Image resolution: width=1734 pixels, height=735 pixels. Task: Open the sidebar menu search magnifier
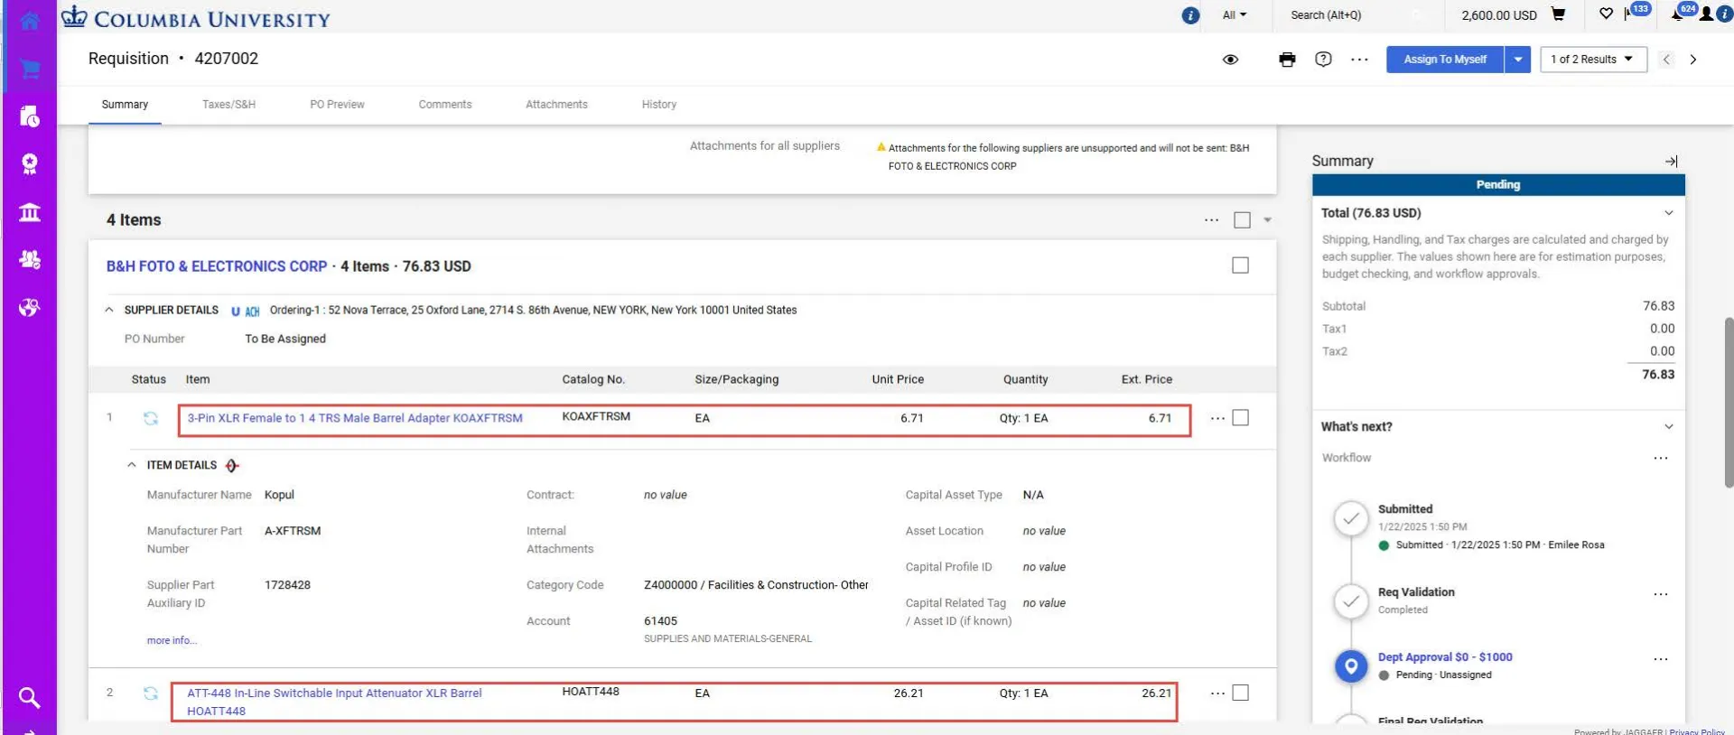coord(30,697)
